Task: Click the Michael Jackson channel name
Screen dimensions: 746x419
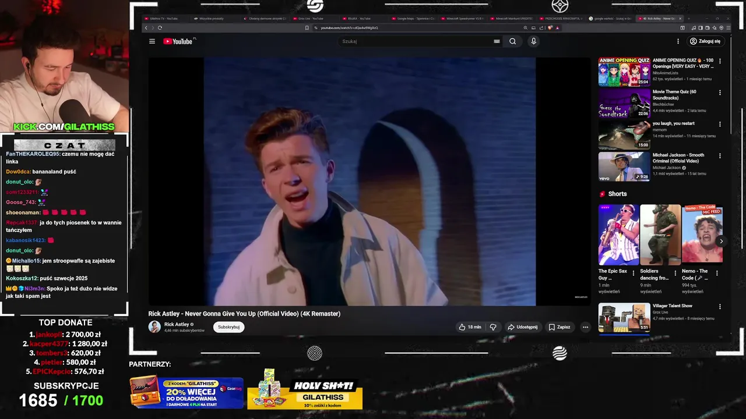Action: [667, 168]
